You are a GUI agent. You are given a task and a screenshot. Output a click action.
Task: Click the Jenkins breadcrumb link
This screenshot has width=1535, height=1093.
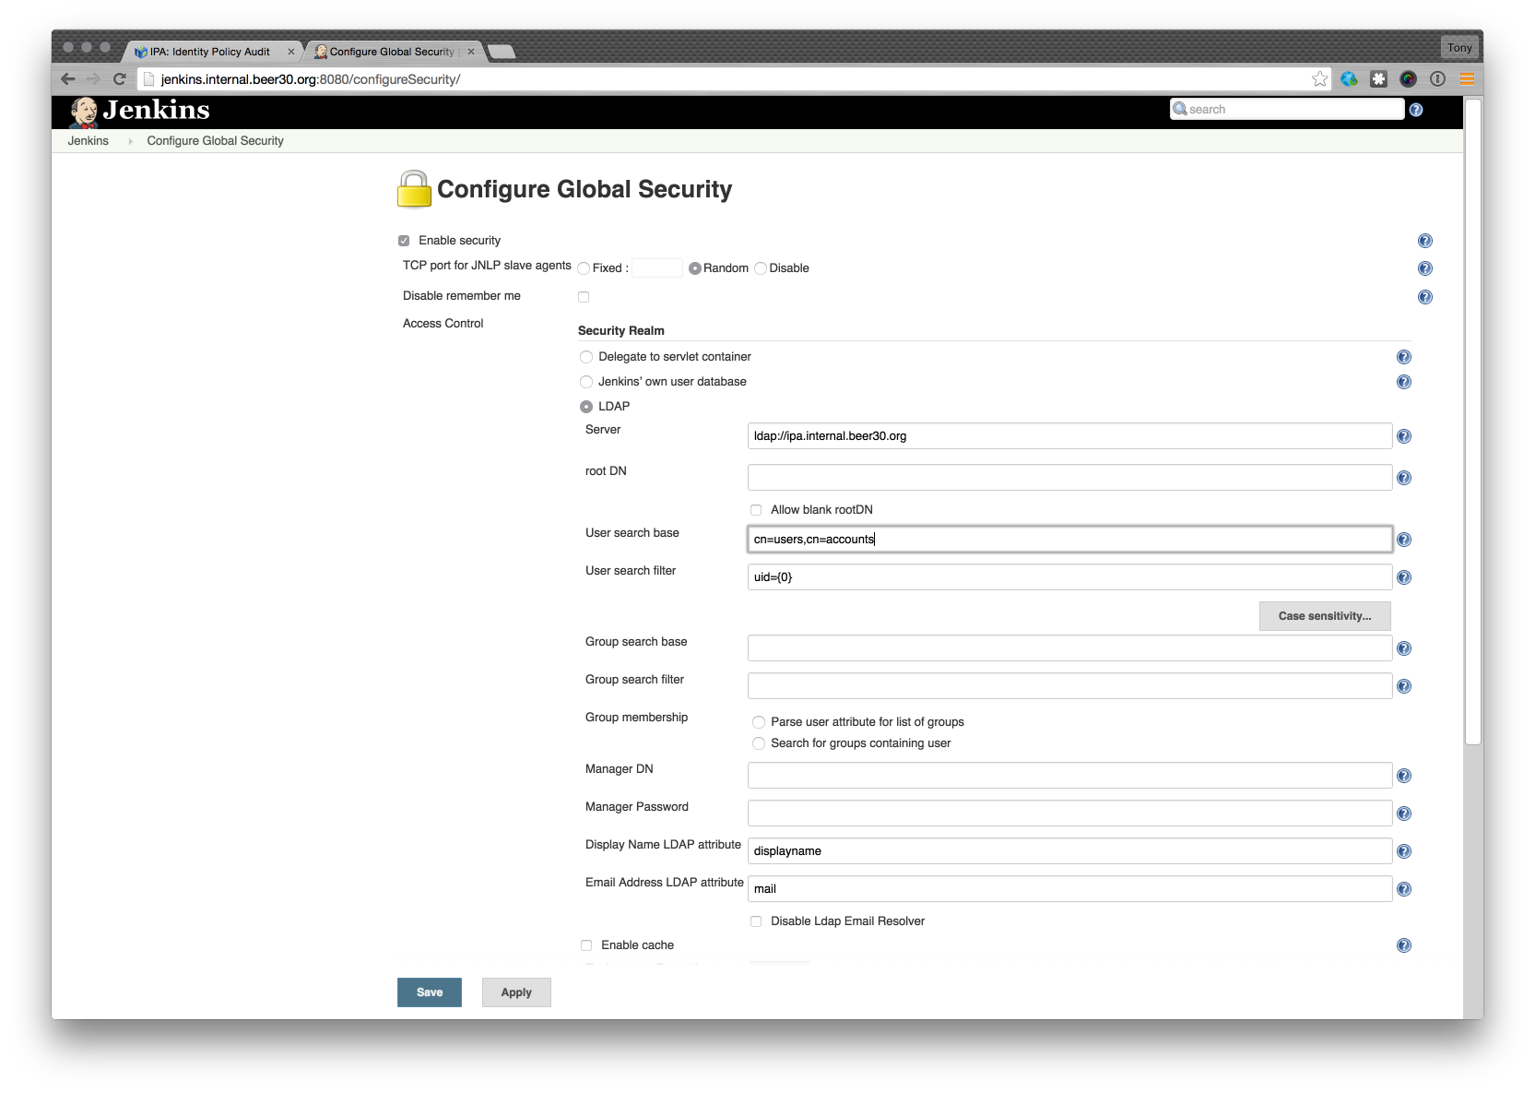coord(89,141)
